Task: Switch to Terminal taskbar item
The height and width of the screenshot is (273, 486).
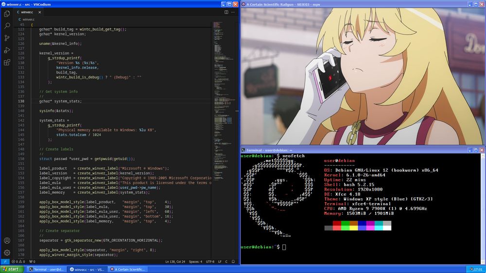Action: (x=46, y=269)
